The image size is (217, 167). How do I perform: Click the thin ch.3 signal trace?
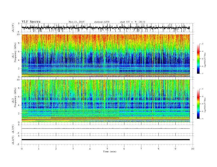point(105,129)
